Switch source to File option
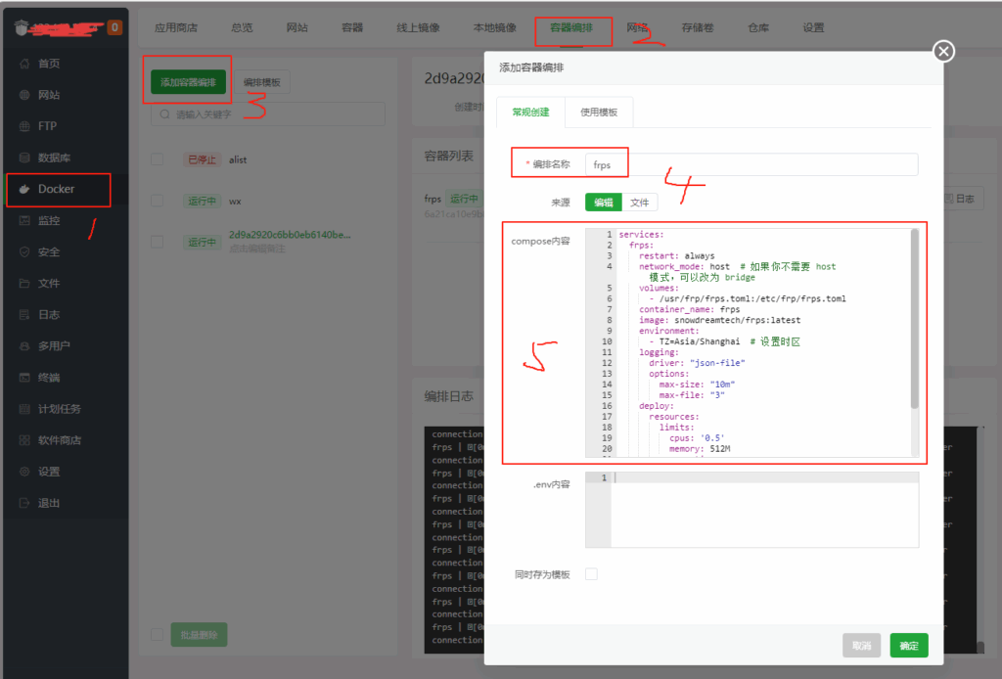 coord(640,202)
